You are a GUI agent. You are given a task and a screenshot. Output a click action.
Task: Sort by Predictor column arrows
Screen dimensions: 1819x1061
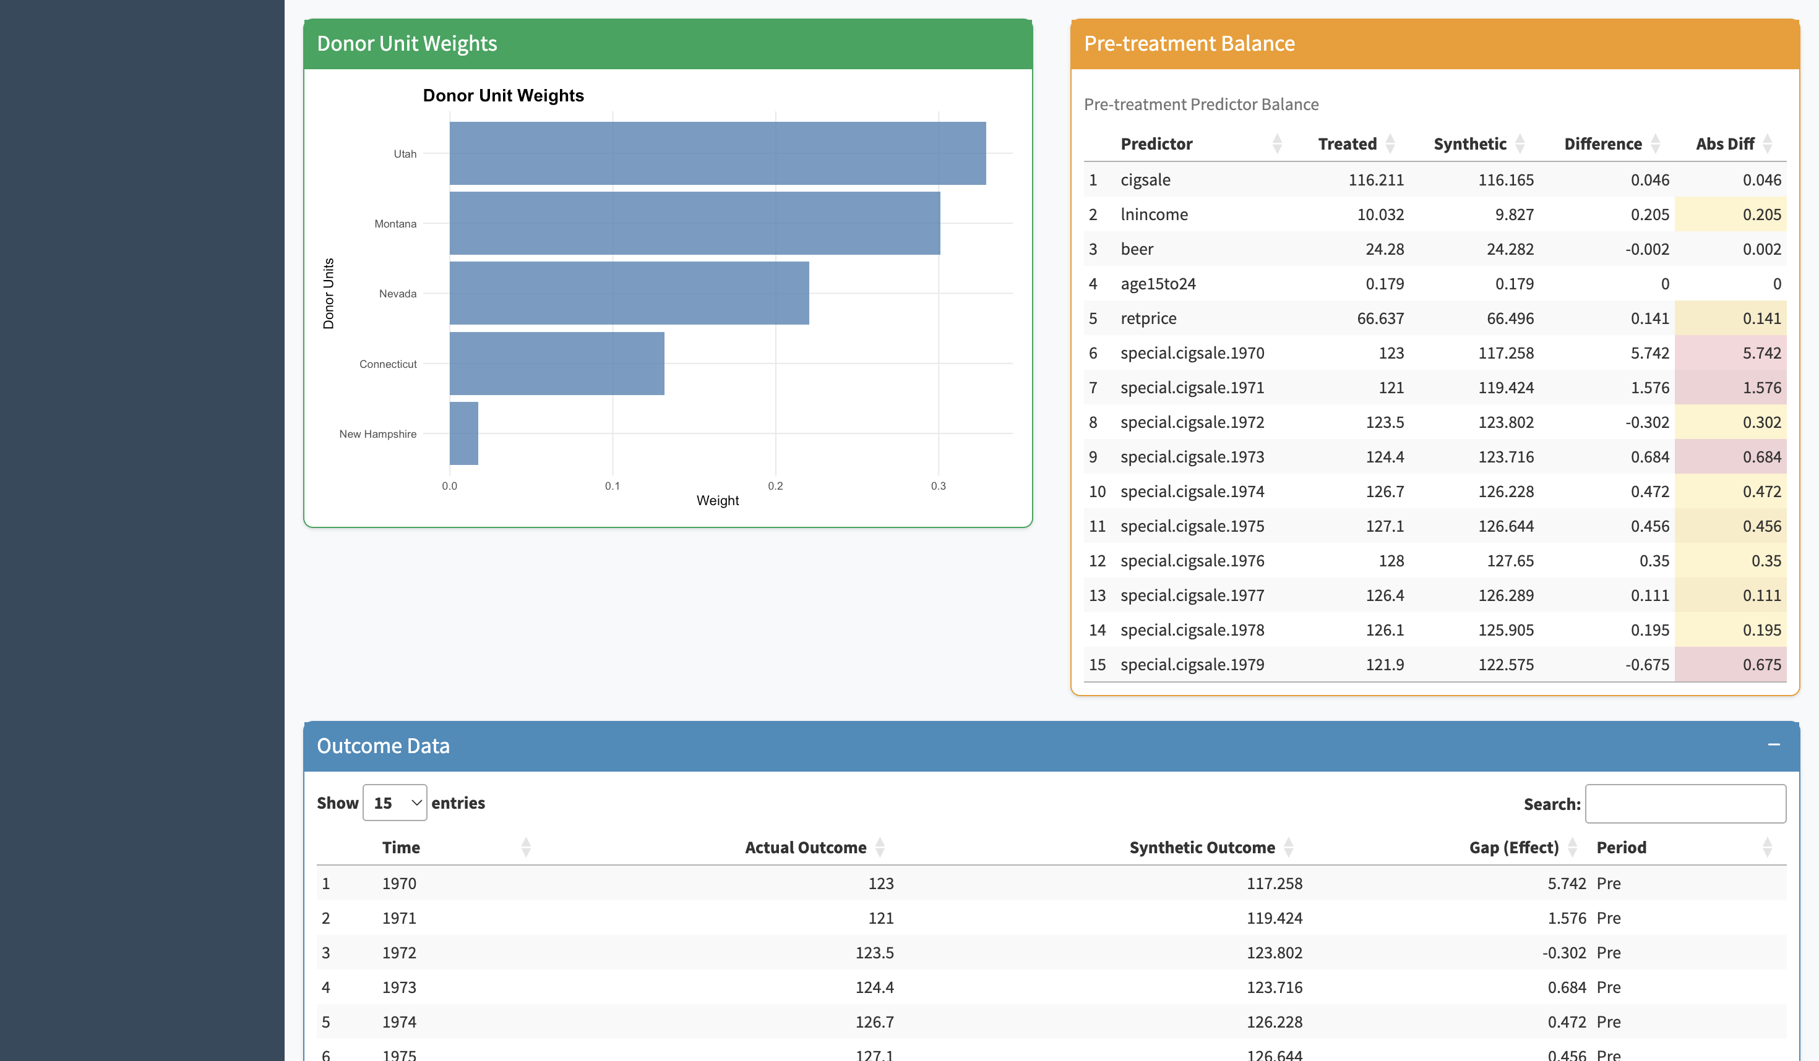(1276, 143)
